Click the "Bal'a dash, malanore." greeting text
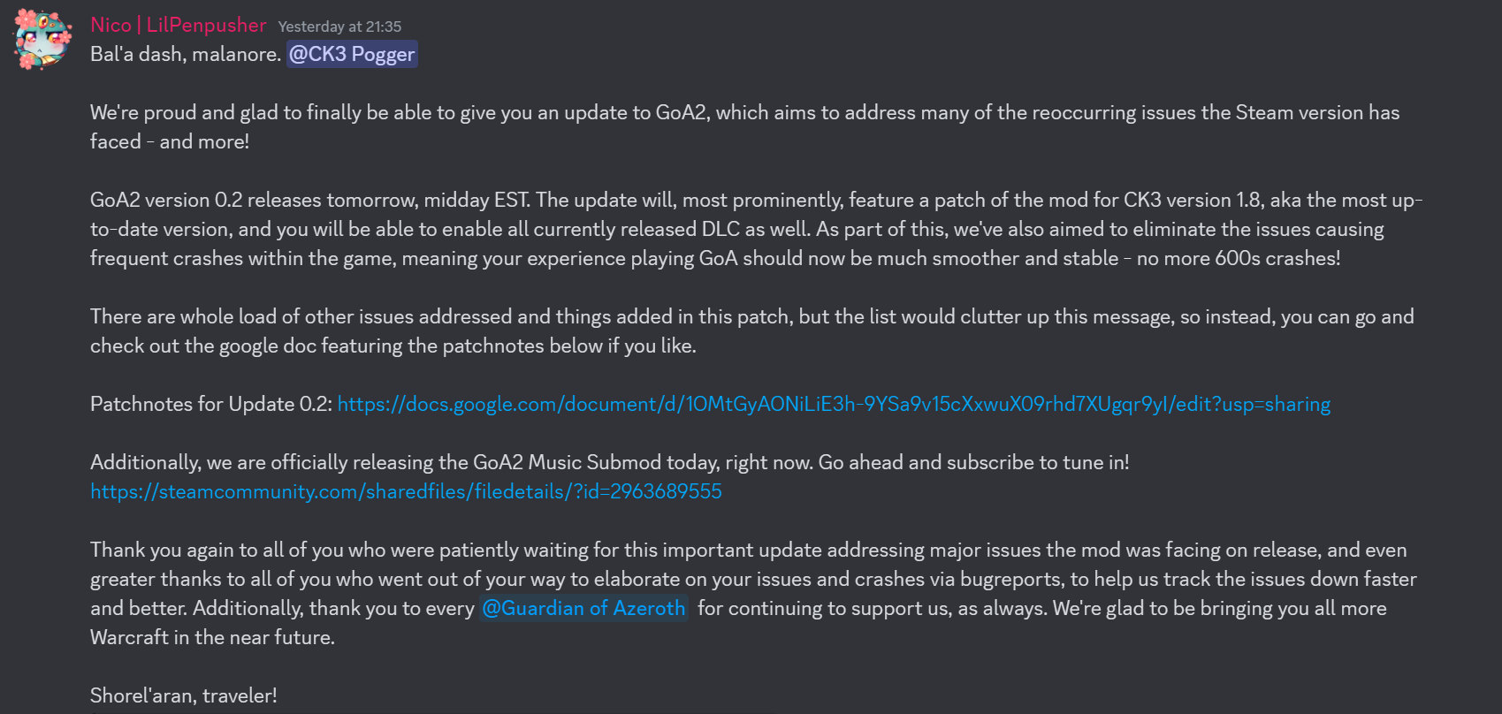The width and height of the screenshot is (1502, 714). coord(185,55)
